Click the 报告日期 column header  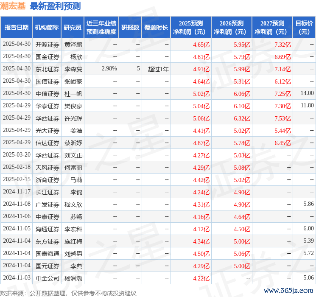click(x=17, y=28)
